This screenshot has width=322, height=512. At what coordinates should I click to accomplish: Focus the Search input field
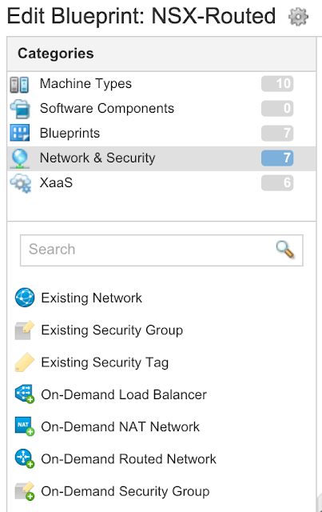pyautogui.click(x=161, y=250)
